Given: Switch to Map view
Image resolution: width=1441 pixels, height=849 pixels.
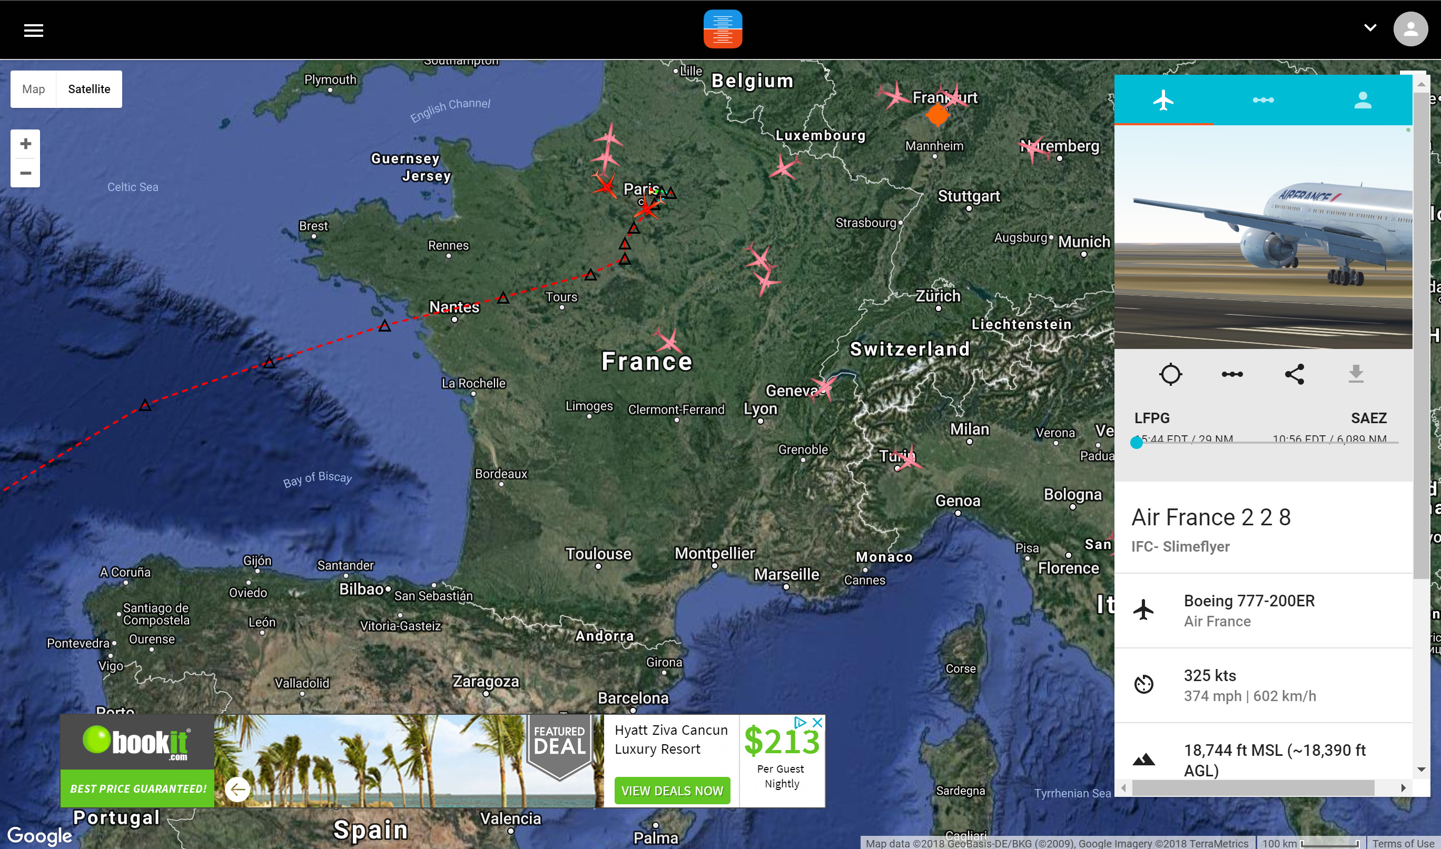Looking at the screenshot, I should [33, 89].
